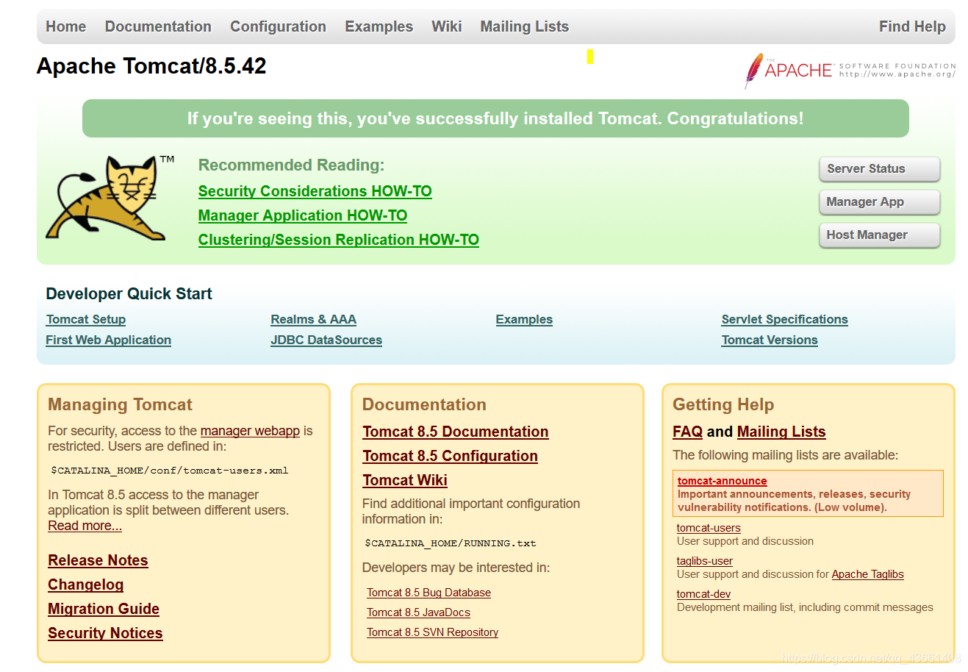
Task: Open the tomcat-announce mailing list link
Action: [723, 481]
